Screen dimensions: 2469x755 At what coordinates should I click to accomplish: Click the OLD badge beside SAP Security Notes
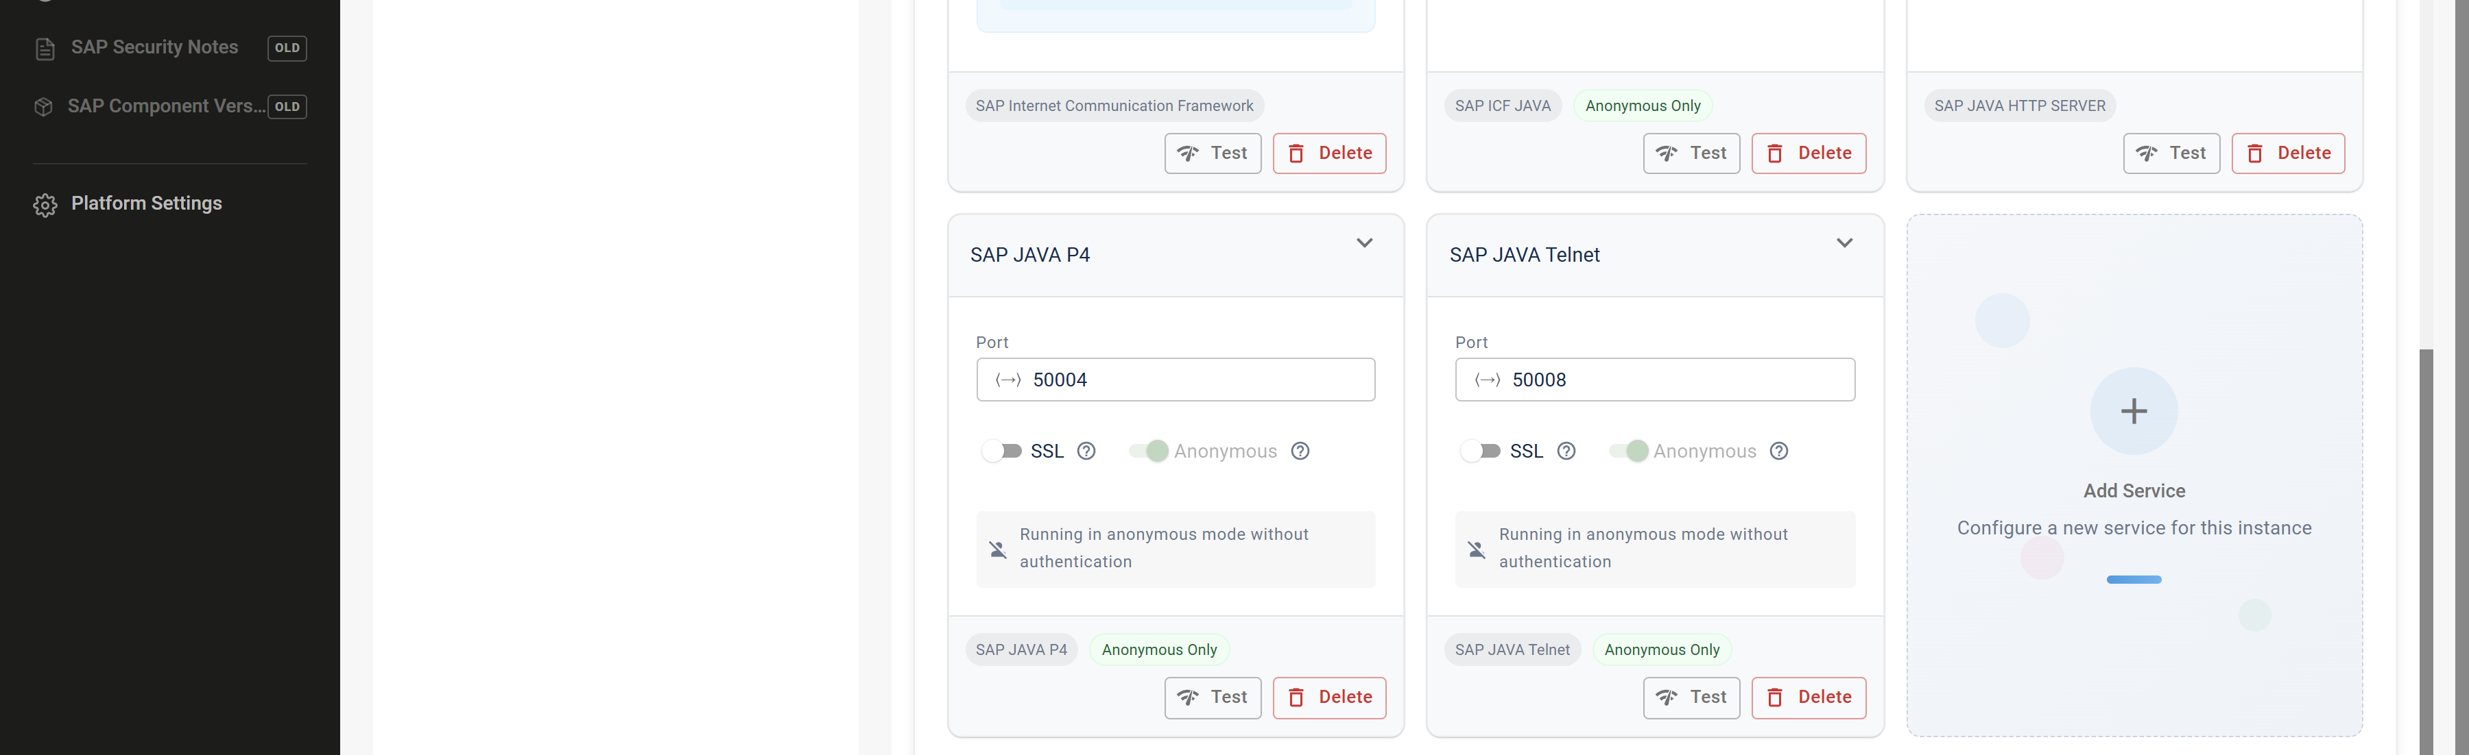tap(287, 48)
